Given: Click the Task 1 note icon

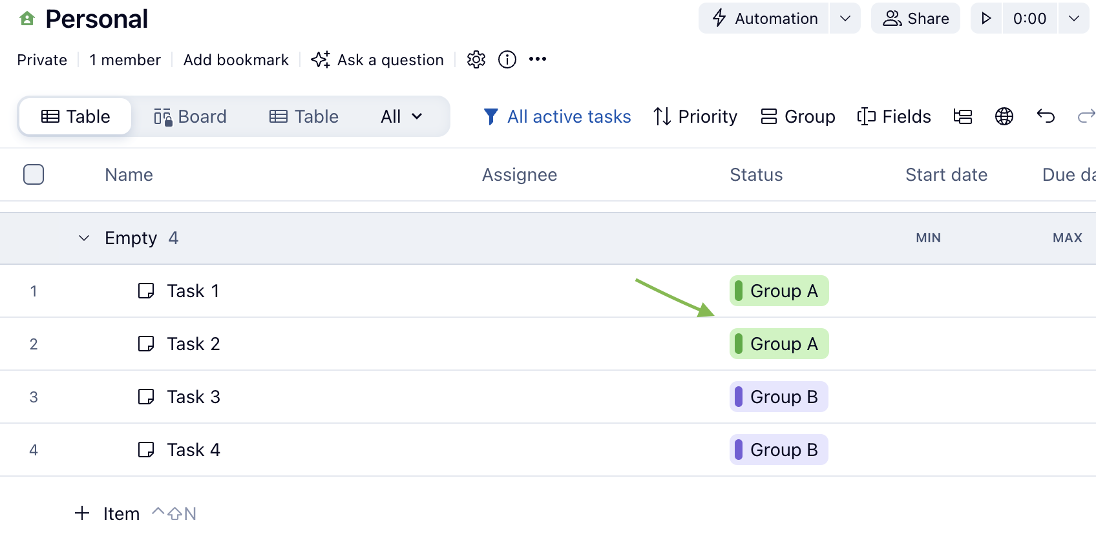Looking at the screenshot, I should click(x=146, y=291).
